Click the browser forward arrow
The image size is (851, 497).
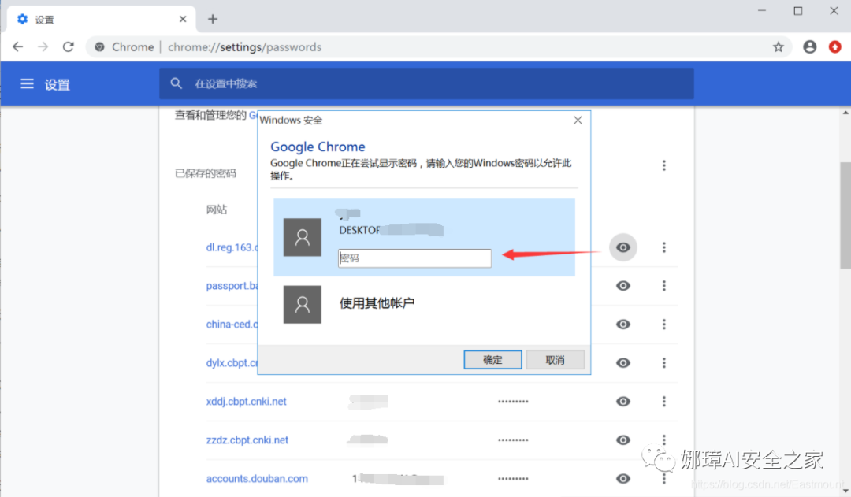click(43, 47)
